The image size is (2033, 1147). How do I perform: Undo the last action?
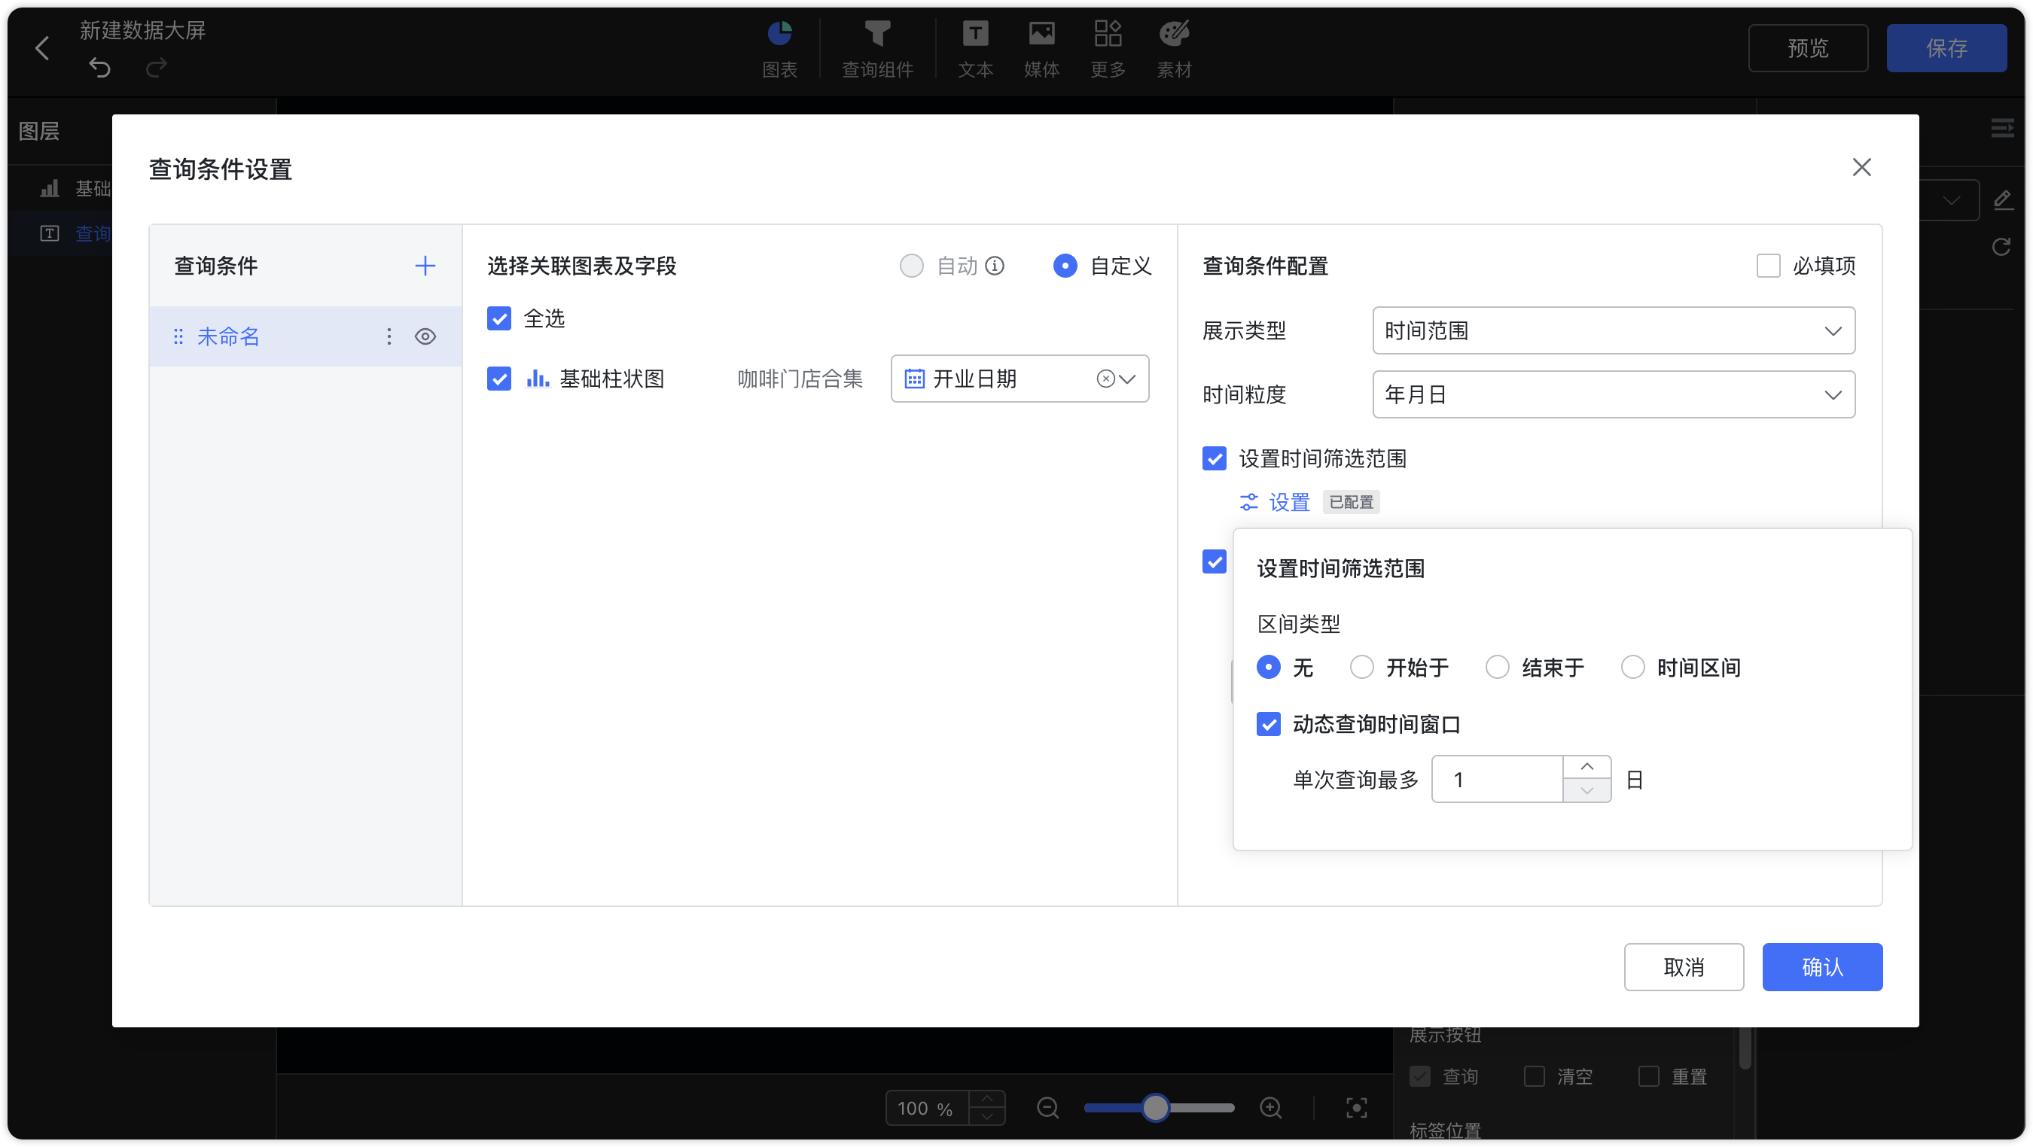pyautogui.click(x=99, y=67)
